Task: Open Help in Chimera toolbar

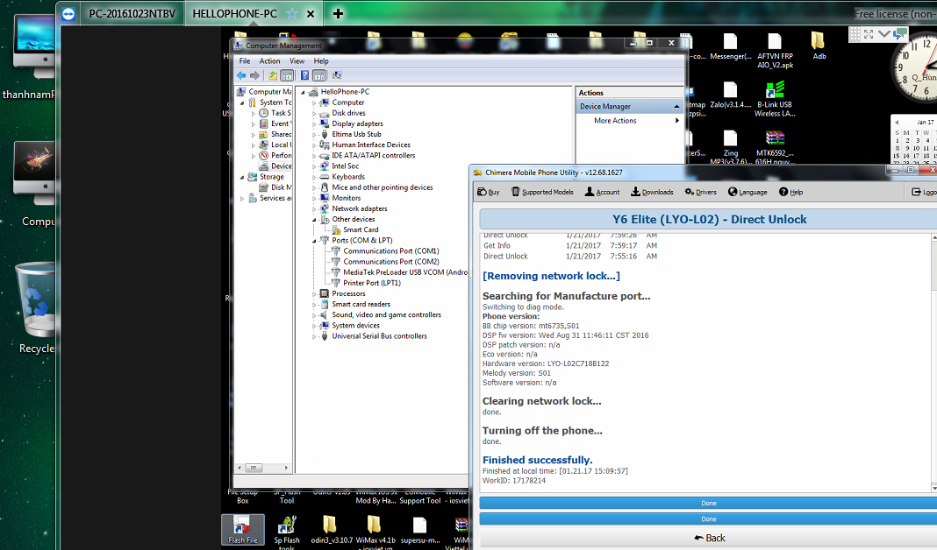Action: click(x=790, y=192)
